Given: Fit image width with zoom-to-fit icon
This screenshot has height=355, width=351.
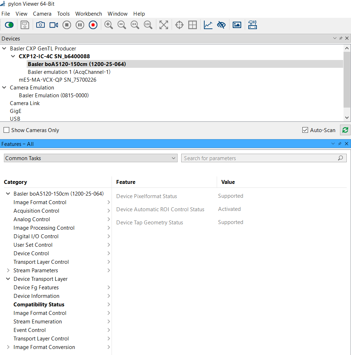Looking at the screenshot, I should (x=135, y=25).
